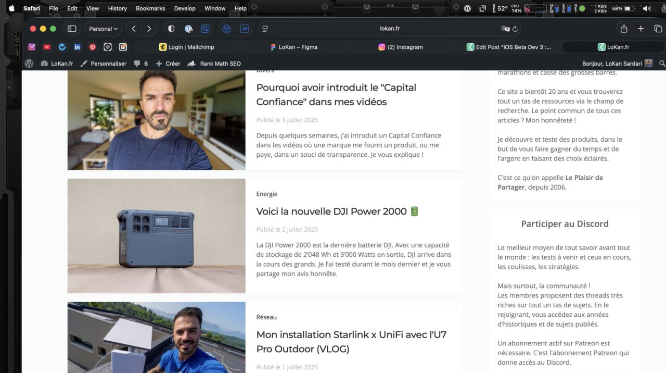Click the blue magnifier search extension icon
666x373 pixels.
click(205, 29)
